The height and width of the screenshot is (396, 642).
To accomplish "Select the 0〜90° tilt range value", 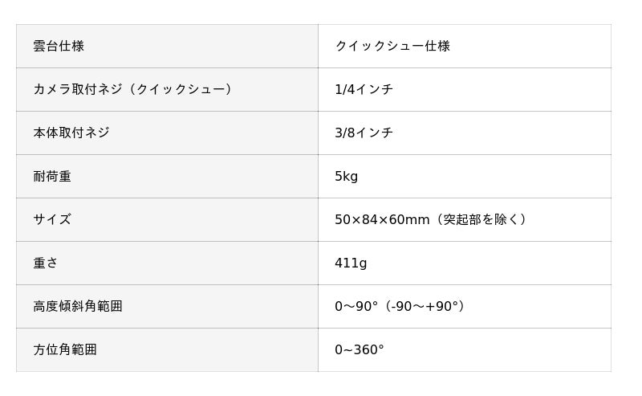I will coord(356,307).
